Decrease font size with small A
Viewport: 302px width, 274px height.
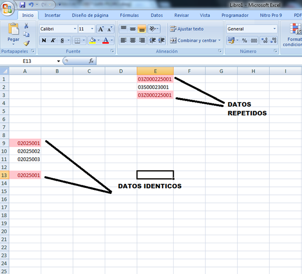point(110,29)
